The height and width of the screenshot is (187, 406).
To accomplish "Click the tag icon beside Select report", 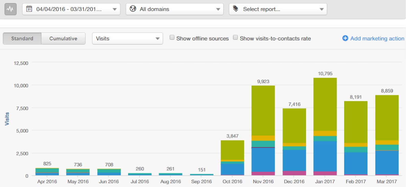I will 236,9.
